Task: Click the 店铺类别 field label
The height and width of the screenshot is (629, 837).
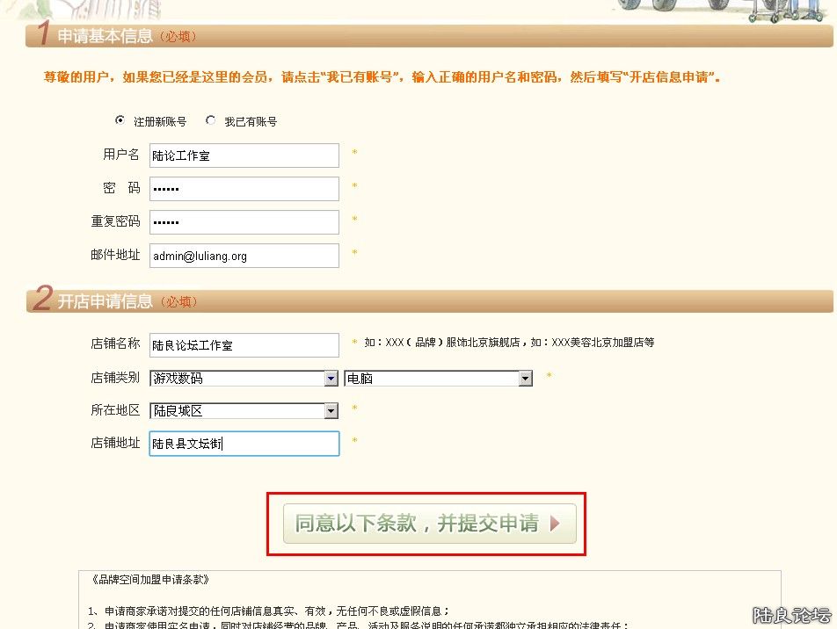Action: pyautogui.click(x=115, y=378)
